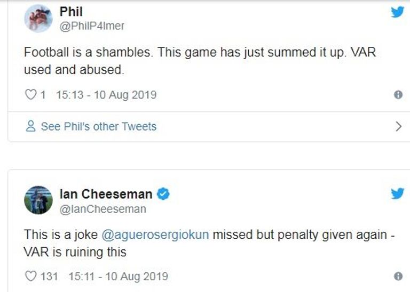The image size is (410, 292).
Task: Open Phil's profile picture
Action: (x=38, y=18)
